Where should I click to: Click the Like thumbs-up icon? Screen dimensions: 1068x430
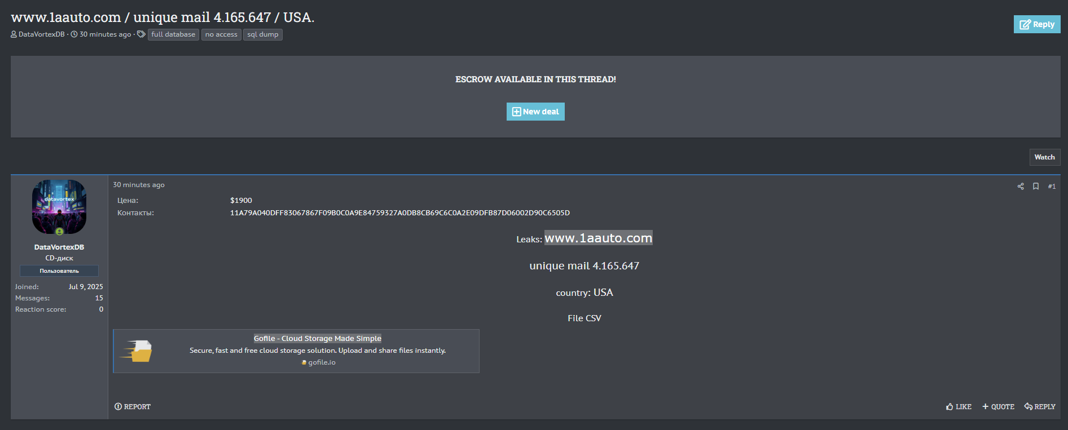click(x=950, y=407)
